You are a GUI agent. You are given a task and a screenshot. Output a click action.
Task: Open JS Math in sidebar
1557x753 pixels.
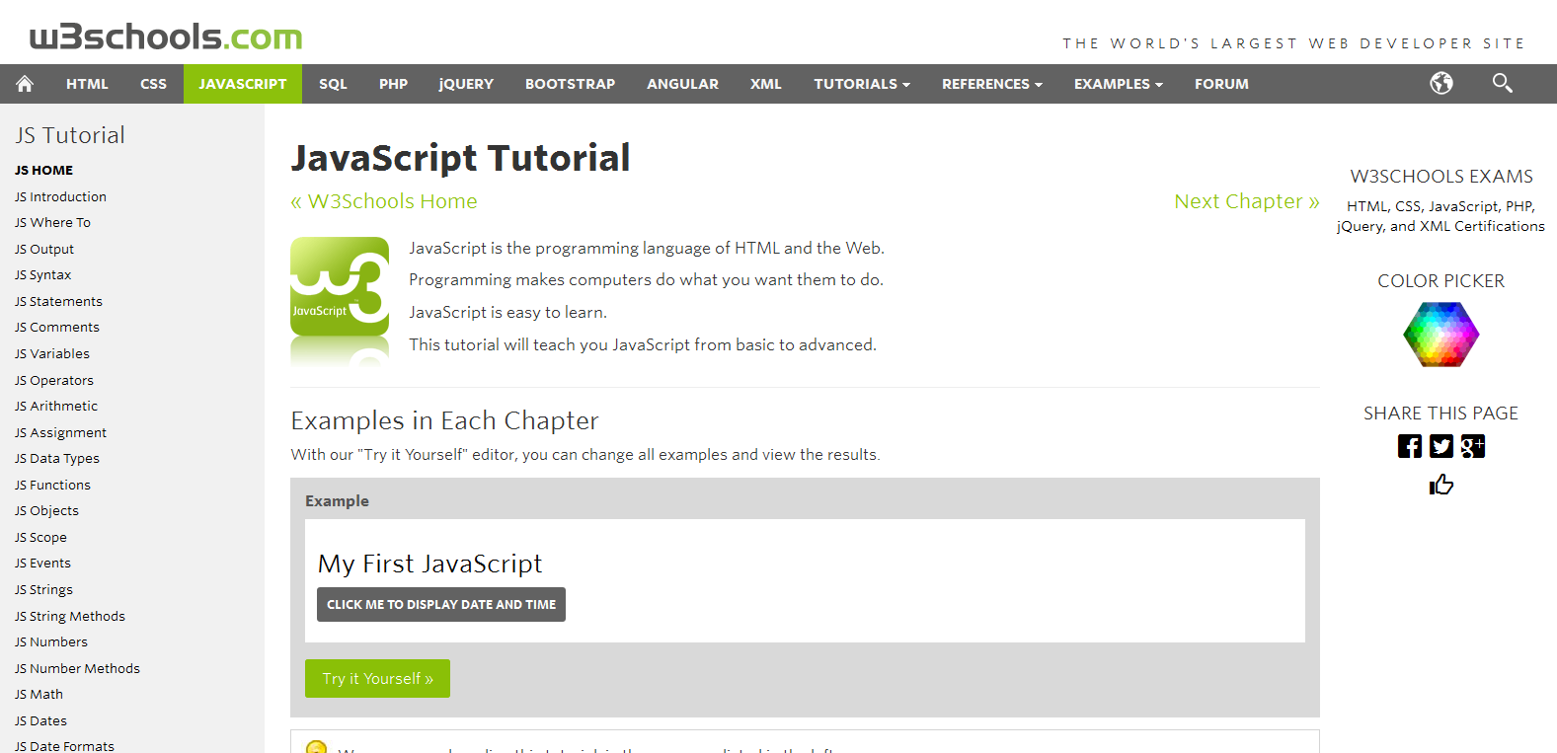coord(39,694)
